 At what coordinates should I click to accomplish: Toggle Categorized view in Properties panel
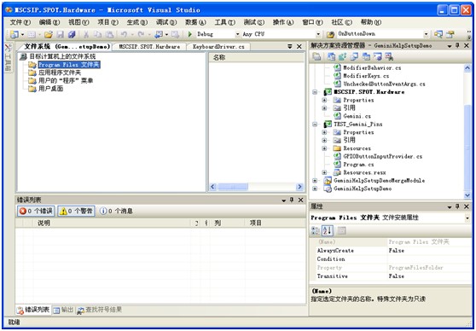tap(316, 231)
